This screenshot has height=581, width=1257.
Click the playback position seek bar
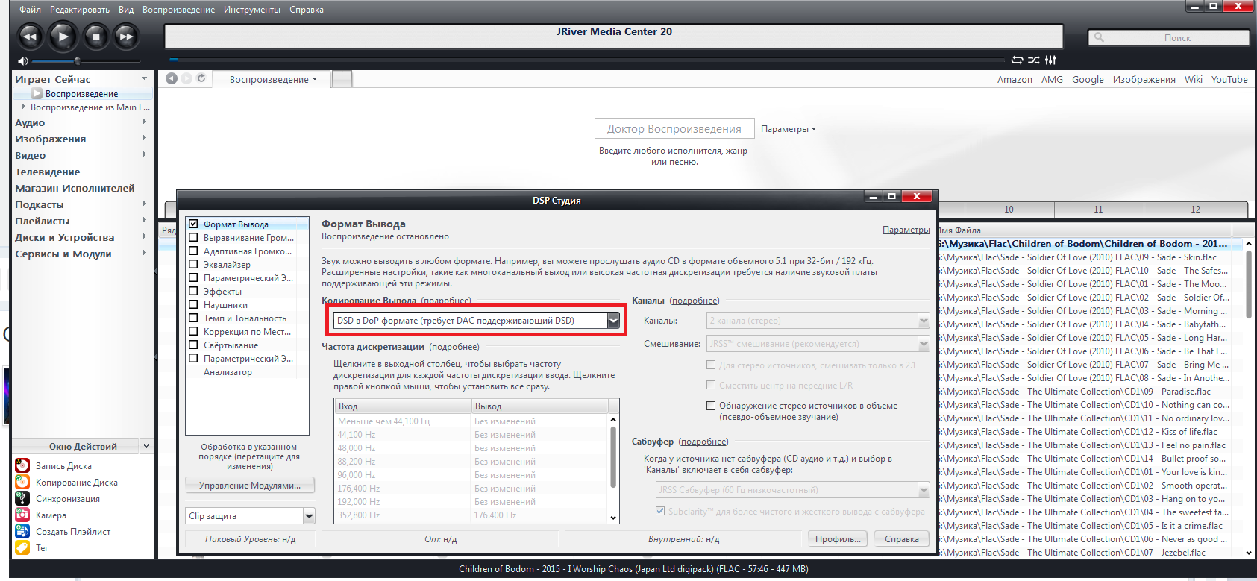[x=586, y=60]
